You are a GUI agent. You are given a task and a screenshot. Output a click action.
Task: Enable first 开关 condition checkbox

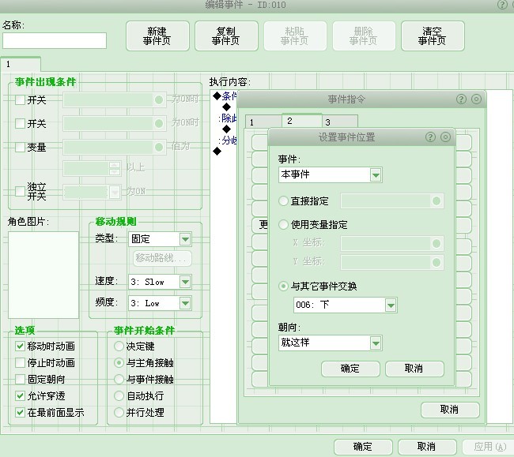[21, 99]
